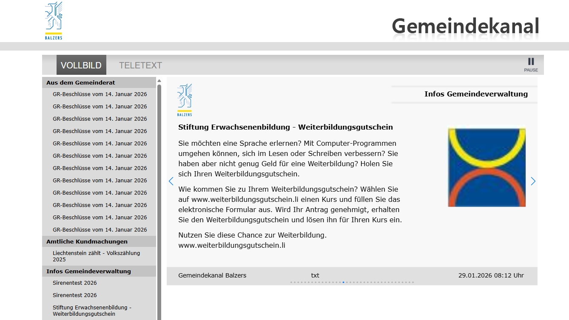
Task: Pause the slideshow with the pause icon
Action: pyautogui.click(x=530, y=65)
